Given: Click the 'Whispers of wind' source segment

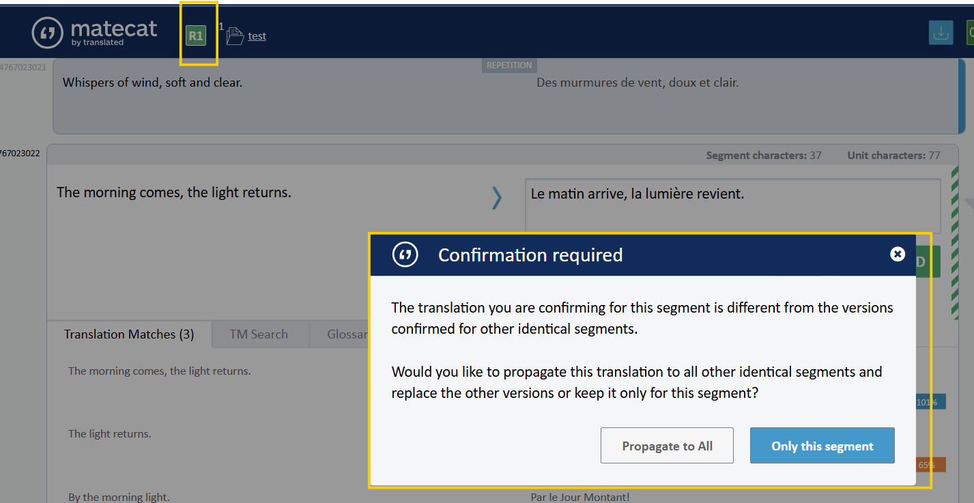Looking at the screenshot, I should click(152, 83).
